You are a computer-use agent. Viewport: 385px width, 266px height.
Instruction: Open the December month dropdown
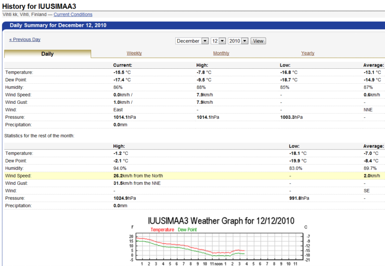coord(192,41)
